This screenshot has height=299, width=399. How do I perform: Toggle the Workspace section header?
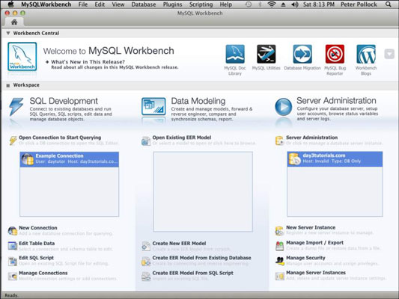8,85
